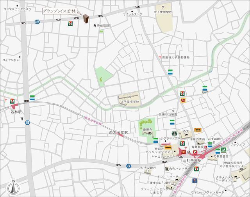Click the MOS Burger green M icon
This screenshot has width=250, height=197.
coord(224,150)
